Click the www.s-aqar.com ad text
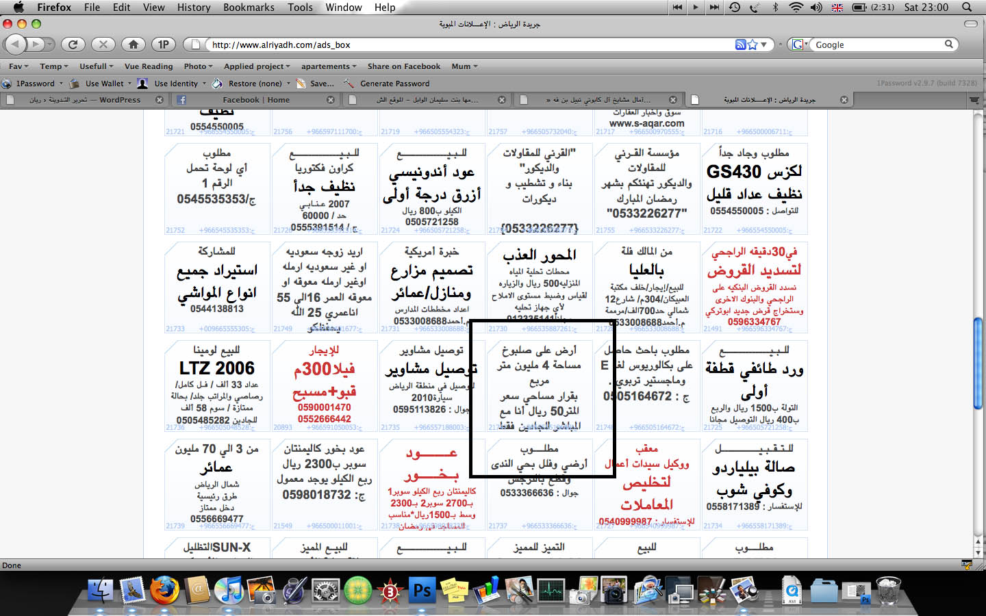 pos(646,123)
